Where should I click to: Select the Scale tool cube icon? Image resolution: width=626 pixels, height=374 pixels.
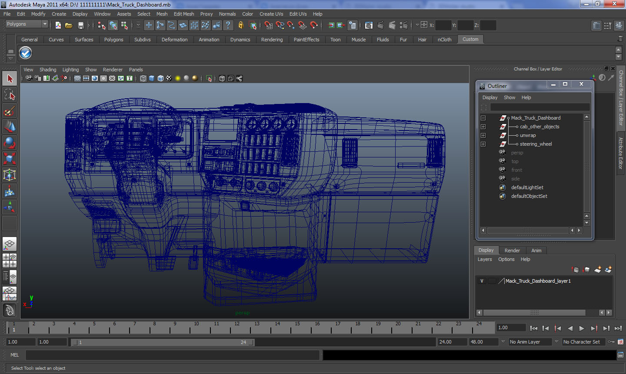click(10, 159)
